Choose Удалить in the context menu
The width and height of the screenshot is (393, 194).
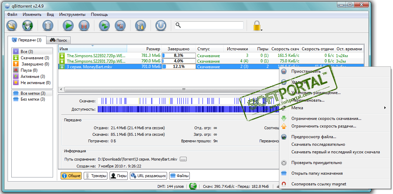tap(335, 82)
